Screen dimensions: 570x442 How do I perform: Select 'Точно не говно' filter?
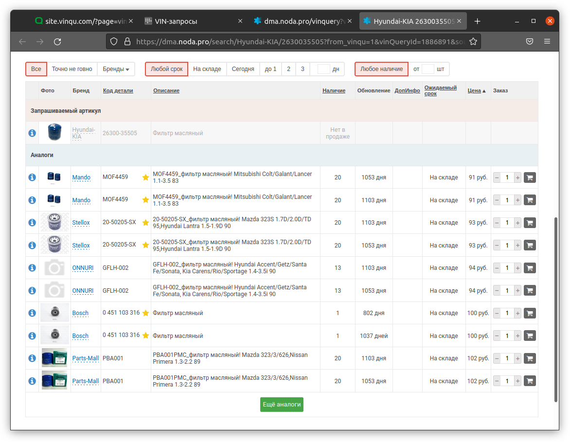[x=72, y=69]
